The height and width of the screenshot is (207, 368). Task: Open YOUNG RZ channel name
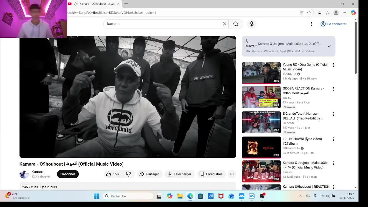[x=289, y=74]
